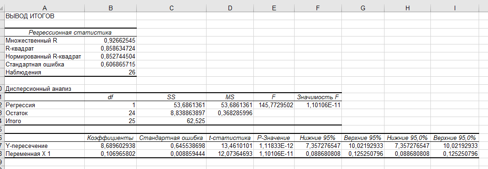Select the slope coefficient 0,106965802

pos(111,154)
